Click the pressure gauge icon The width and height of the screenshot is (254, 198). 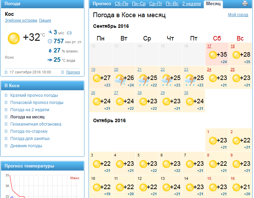(x=50, y=42)
